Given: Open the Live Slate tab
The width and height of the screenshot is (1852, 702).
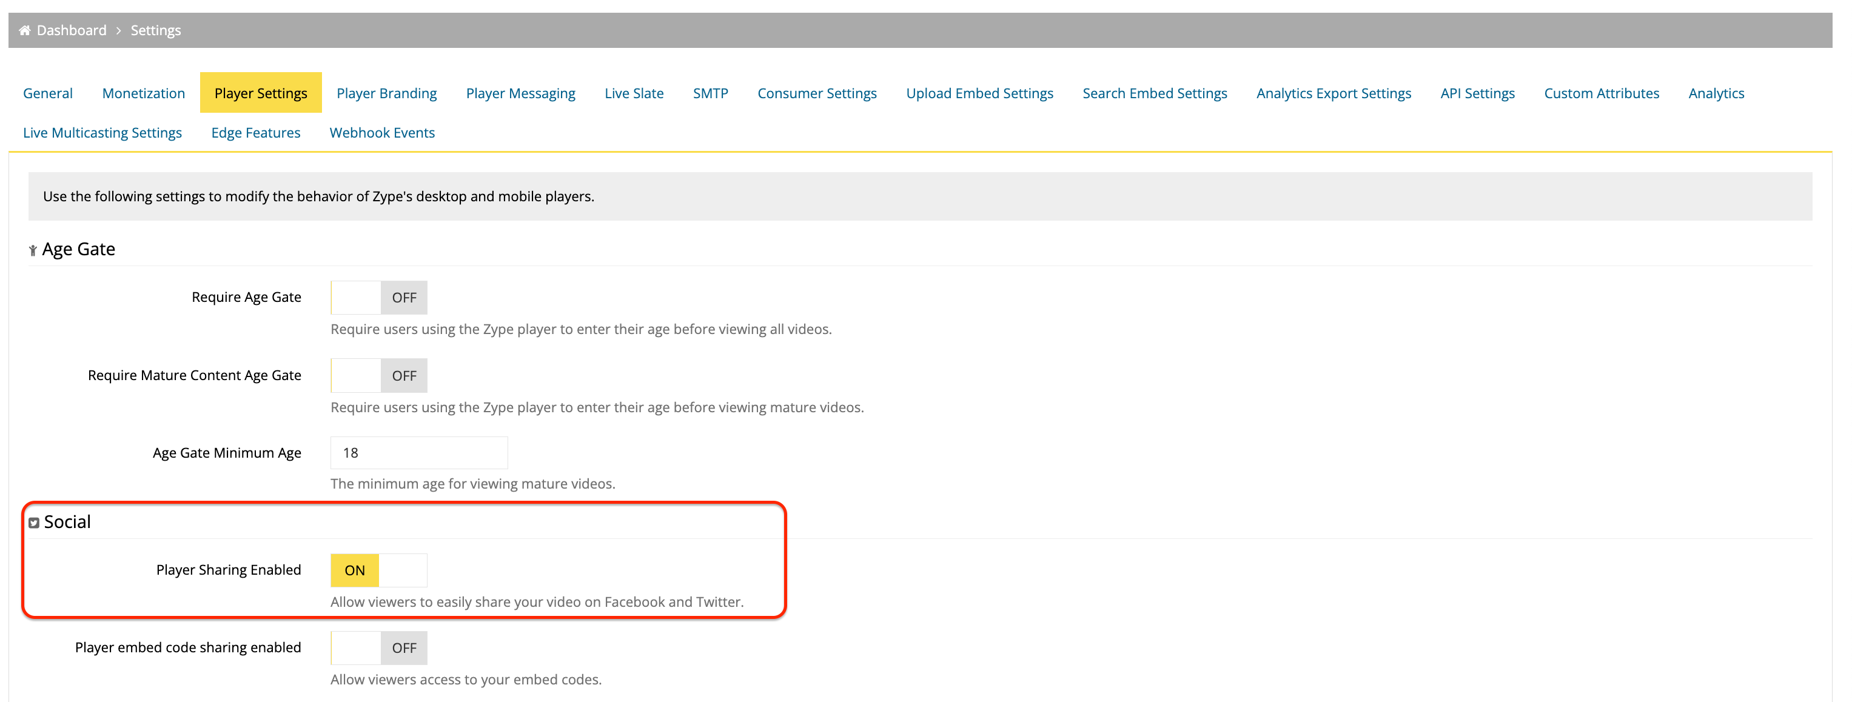Looking at the screenshot, I should point(633,93).
